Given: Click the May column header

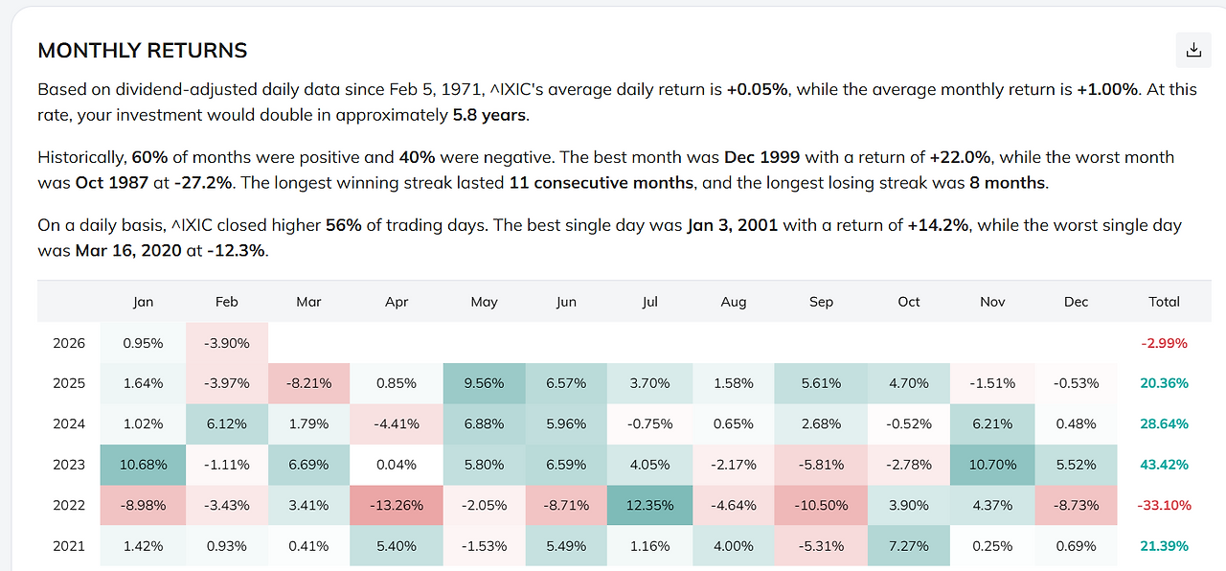Looking at the screenshot, I should [484, 302].
